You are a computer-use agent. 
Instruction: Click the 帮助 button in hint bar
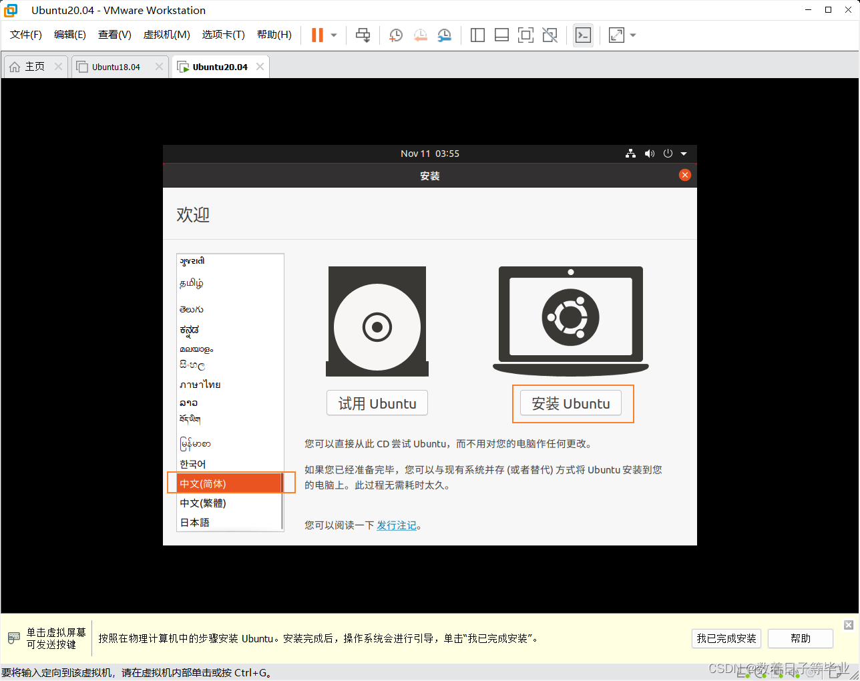click(801, 638)
